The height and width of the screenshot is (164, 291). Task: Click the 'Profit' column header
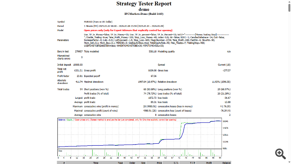click(x=209, y=163)
